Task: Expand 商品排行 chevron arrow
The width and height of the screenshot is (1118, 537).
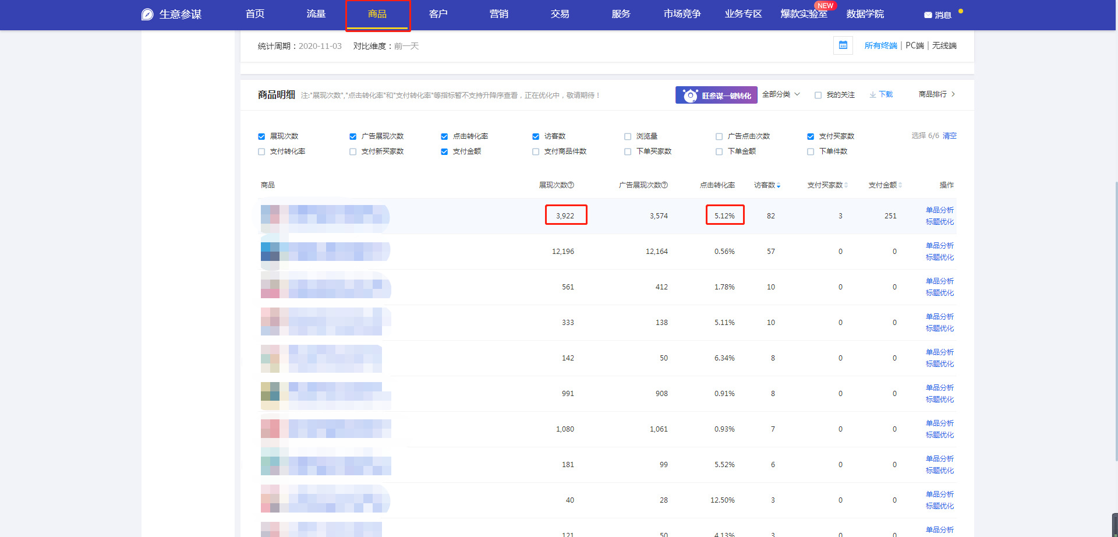Action: (953, 94)
